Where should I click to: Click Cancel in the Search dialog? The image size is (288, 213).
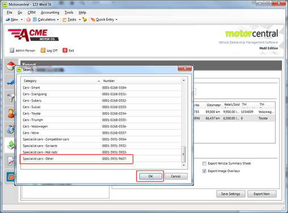click(x=176, y=176)
